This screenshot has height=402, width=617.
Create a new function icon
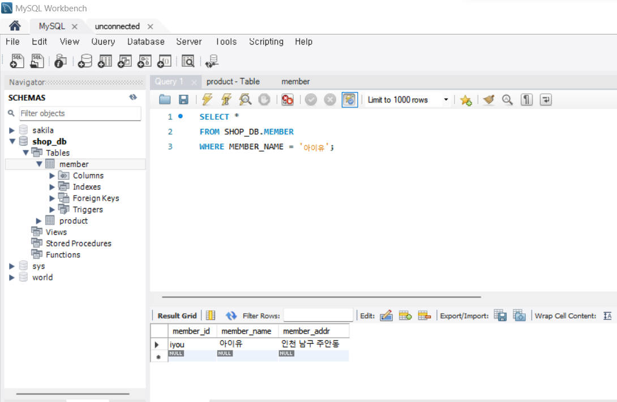(x=164, y=61)
